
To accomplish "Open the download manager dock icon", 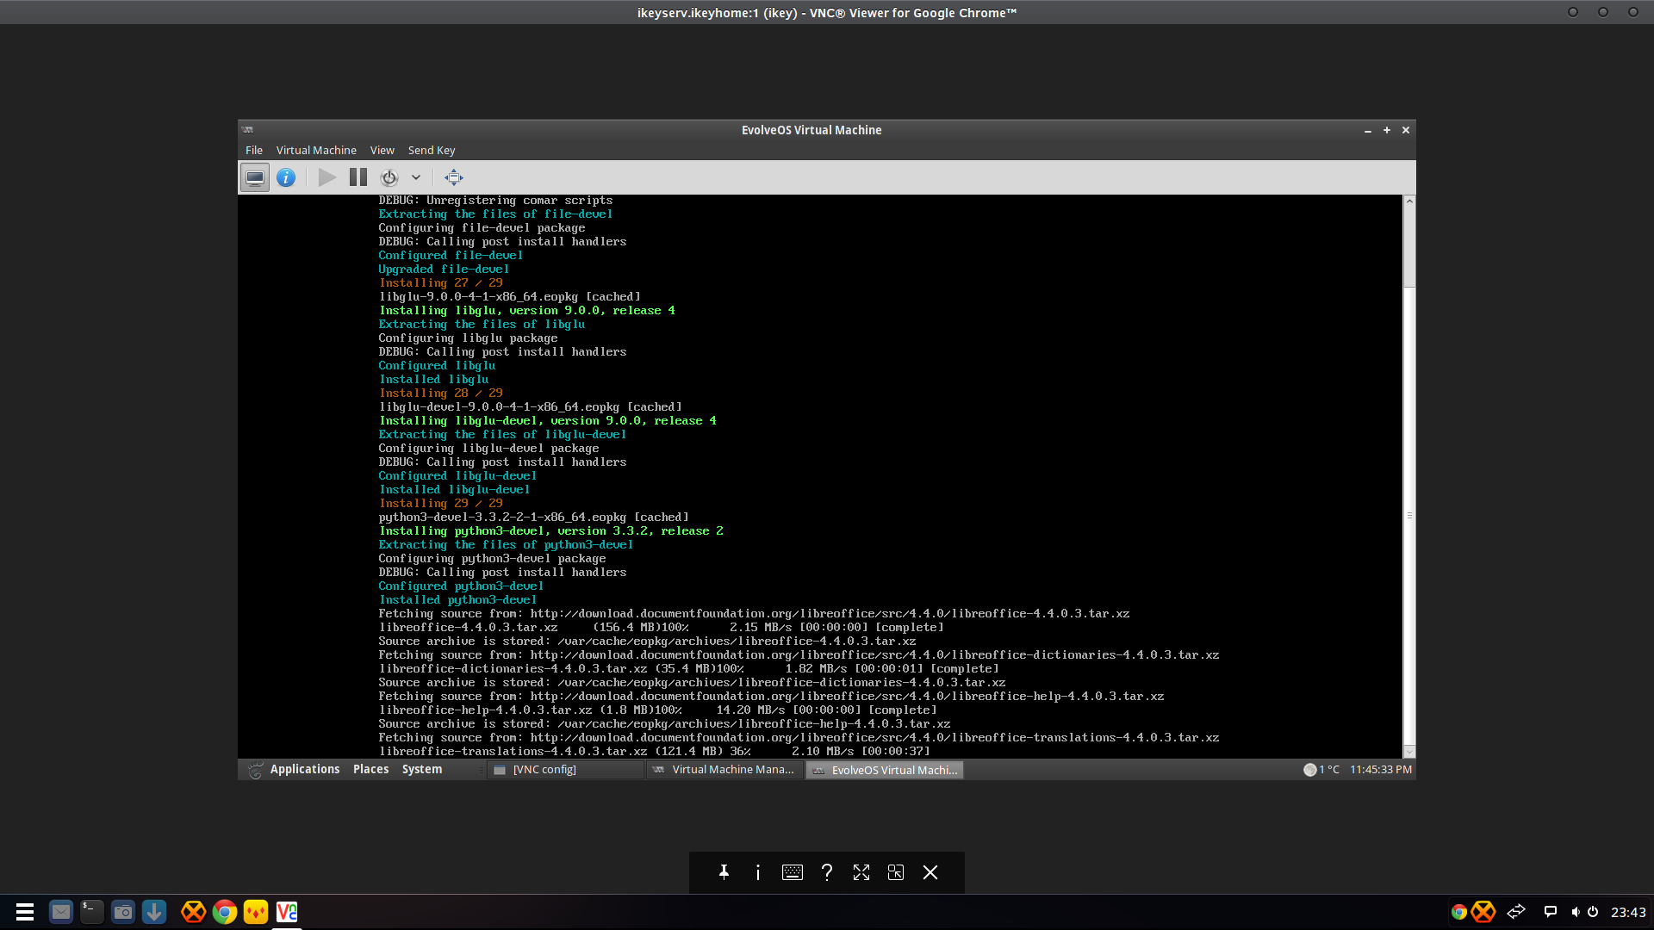I will pyautogui.click(x=154, y=912).
